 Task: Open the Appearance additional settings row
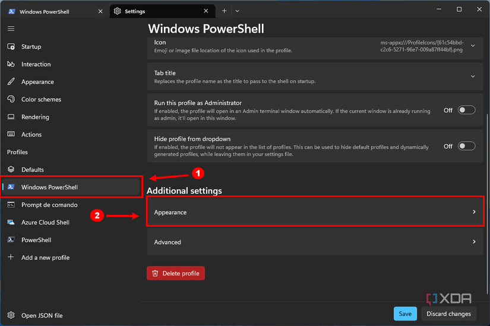315,212
